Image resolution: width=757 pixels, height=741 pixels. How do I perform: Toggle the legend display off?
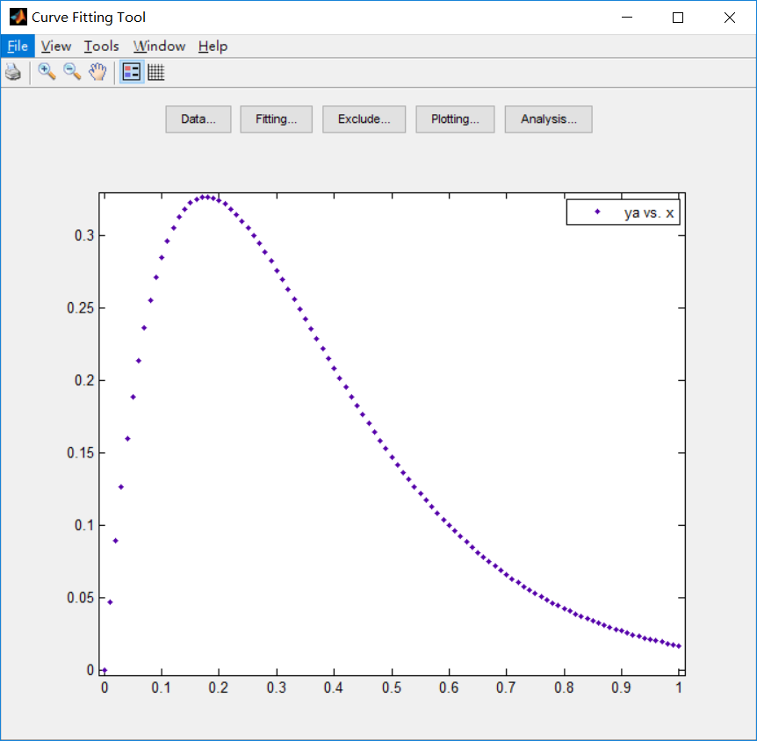[130, 72]
